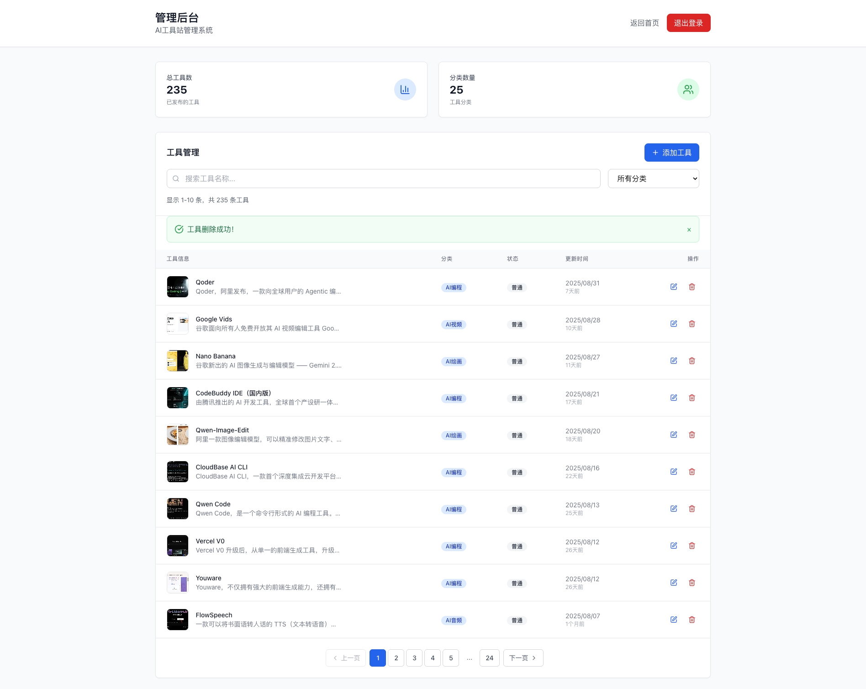866x689 pixels.
Task: Jump to page 2
Action: tap(396, 658)
